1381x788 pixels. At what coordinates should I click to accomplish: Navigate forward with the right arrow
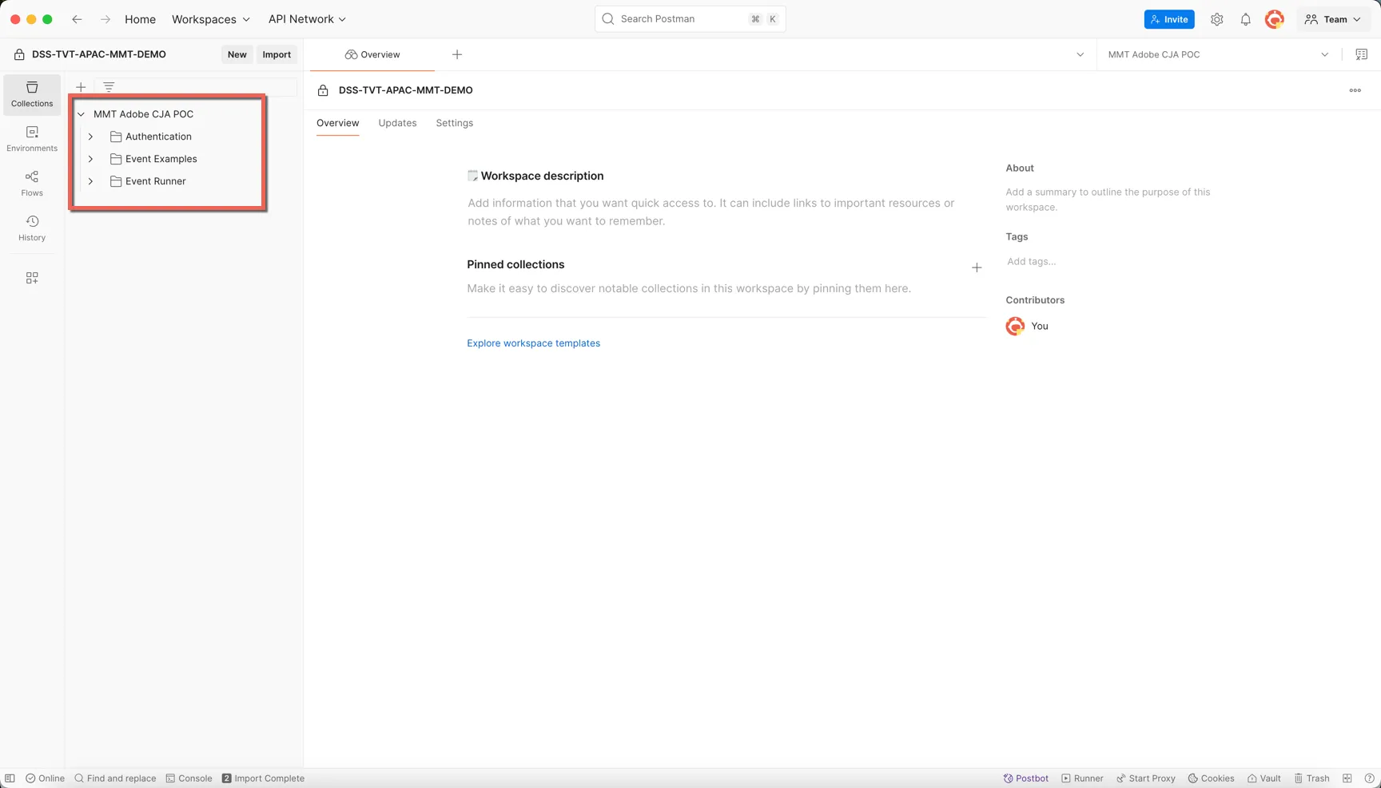105,19
